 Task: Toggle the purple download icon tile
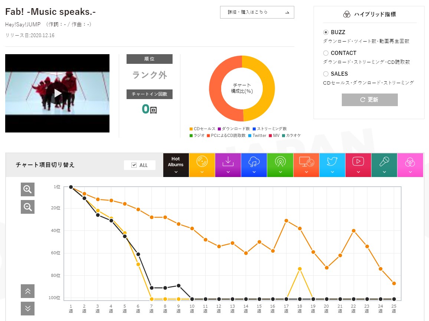pyautogui.click(x=228, y=165)
